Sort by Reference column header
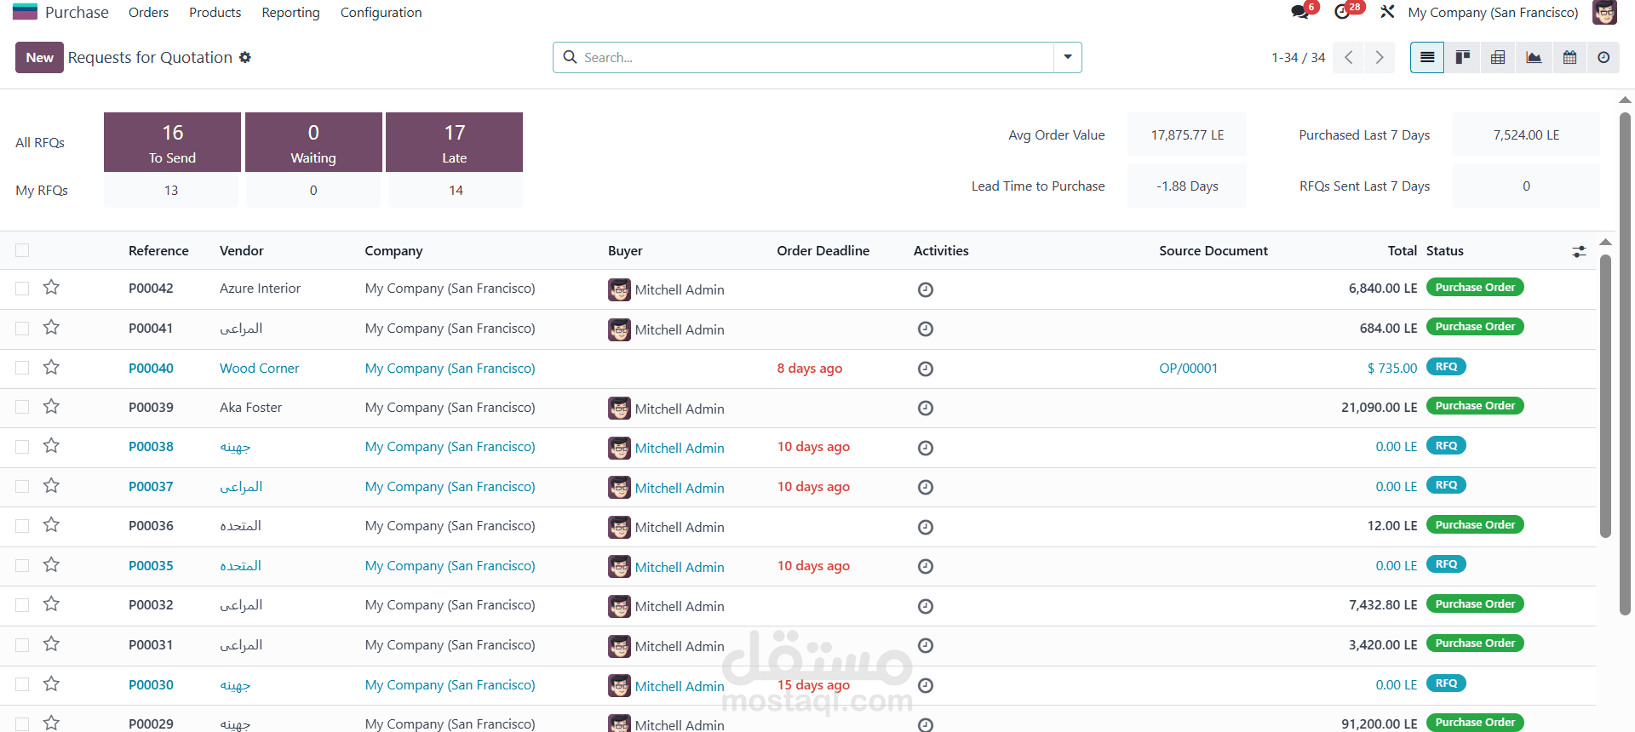Viewport: 1635px width, 732px height. coord(158,250)
